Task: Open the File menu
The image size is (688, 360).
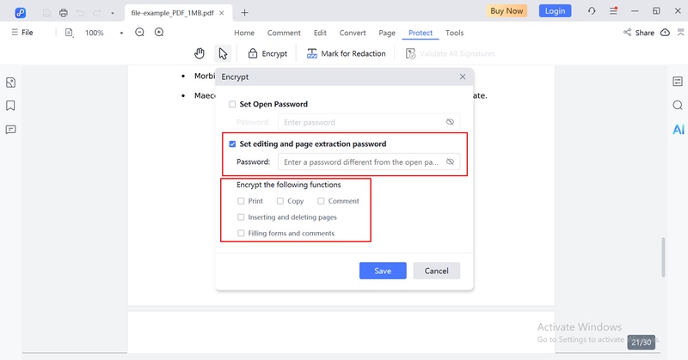Action: pos(22,33)
